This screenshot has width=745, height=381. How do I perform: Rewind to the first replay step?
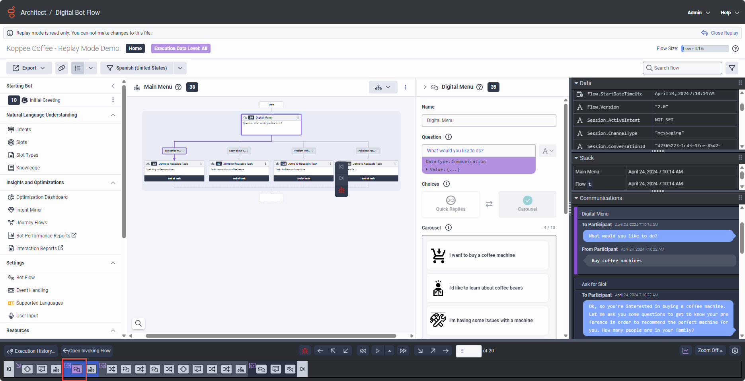(x=363, y=351)
